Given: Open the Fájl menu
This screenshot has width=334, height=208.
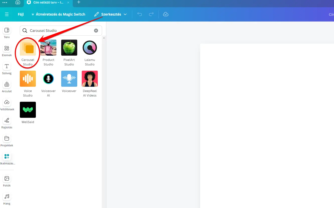Looking at the screenshot, I should (21, 14).
